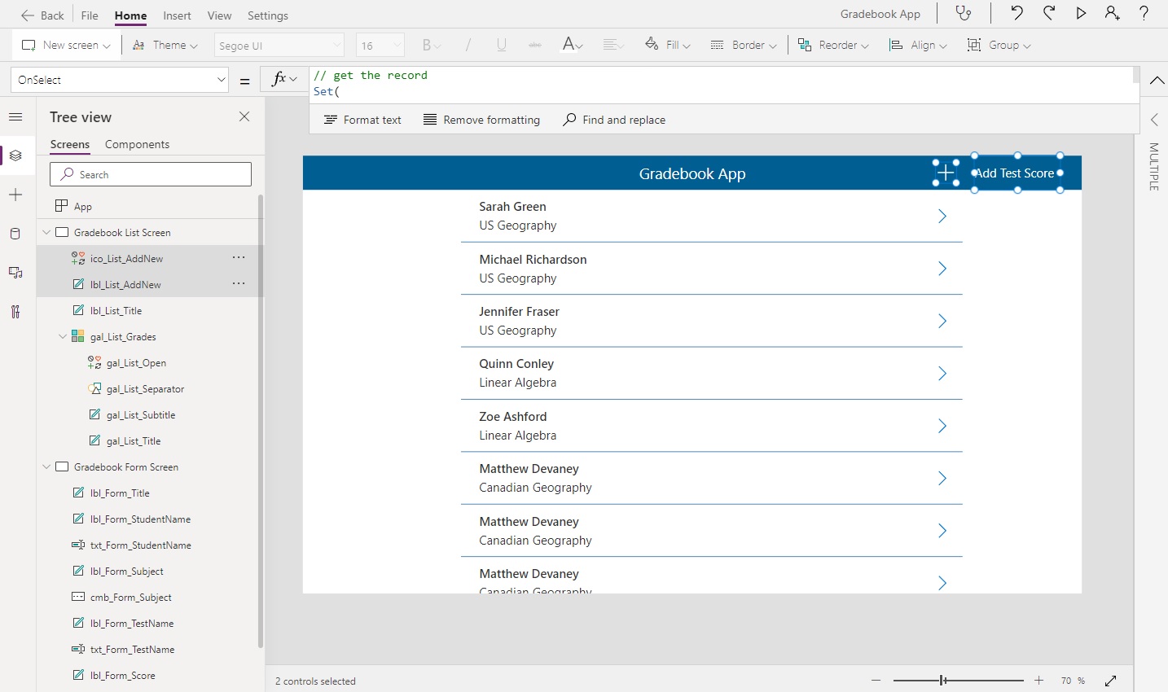Run the App checker
Viewport: 1168px width, 692px height.
(964, 14)
